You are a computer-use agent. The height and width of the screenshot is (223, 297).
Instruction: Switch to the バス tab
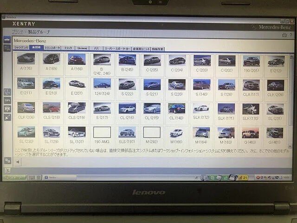click(x=97, y=48)
